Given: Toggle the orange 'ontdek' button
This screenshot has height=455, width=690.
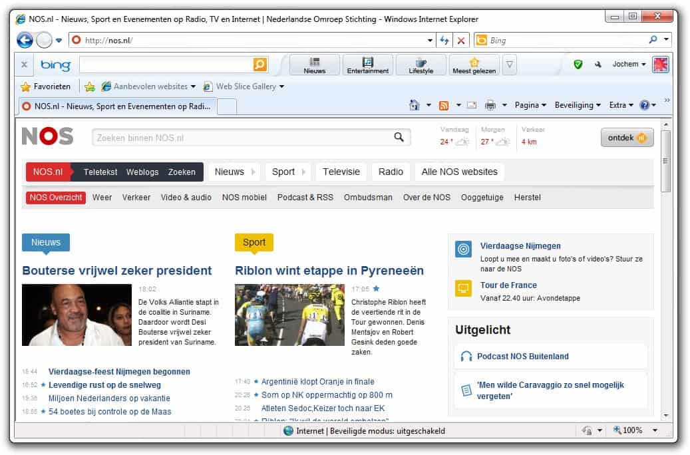Looking at the screenshot, I should [627, 138].
